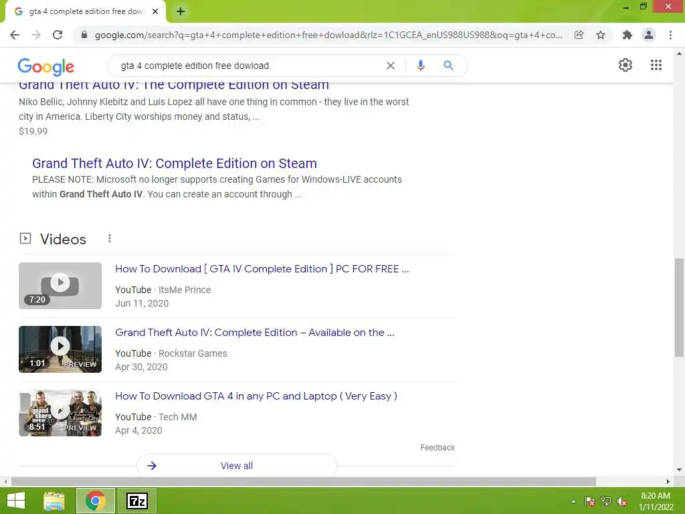Image resolution: width=685 pixels, height=514 pixels.
Task: Switch to Chrome on the taskbar
Action: (x=96, y=501)
